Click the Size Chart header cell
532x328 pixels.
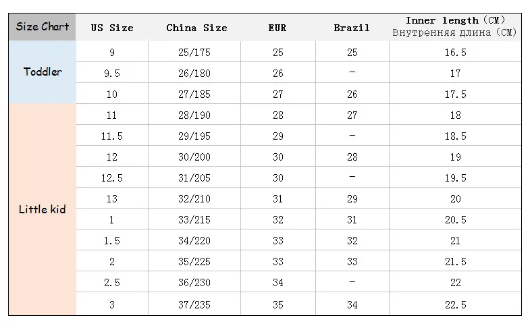click(42, 27)
